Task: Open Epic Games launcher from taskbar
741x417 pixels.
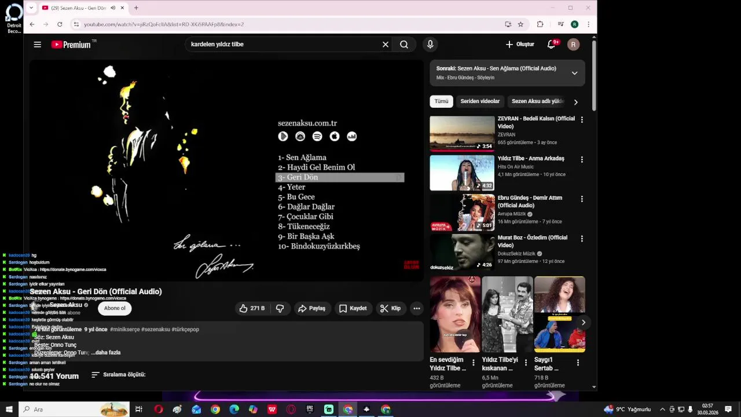Action: point(310,409)
